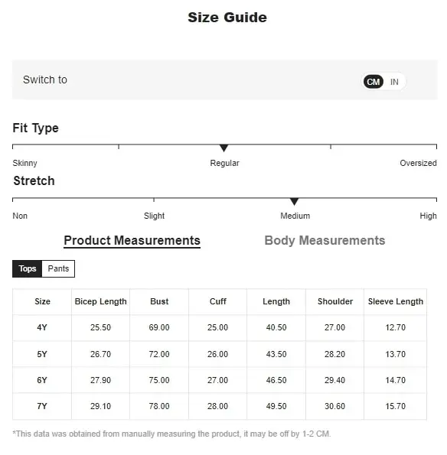The width and height of the screenshot is (447, 455).
Task: Open the Body Measurements tab
Action: (x=325, y=241)
